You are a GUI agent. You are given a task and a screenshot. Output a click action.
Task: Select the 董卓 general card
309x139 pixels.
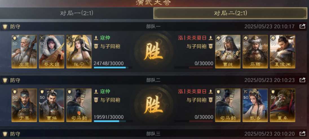point(282,105)
